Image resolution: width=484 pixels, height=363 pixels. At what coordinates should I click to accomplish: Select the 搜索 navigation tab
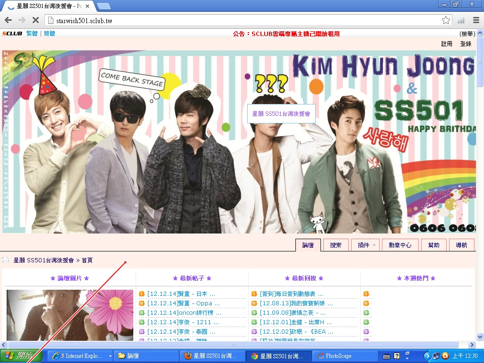[336, 245]
